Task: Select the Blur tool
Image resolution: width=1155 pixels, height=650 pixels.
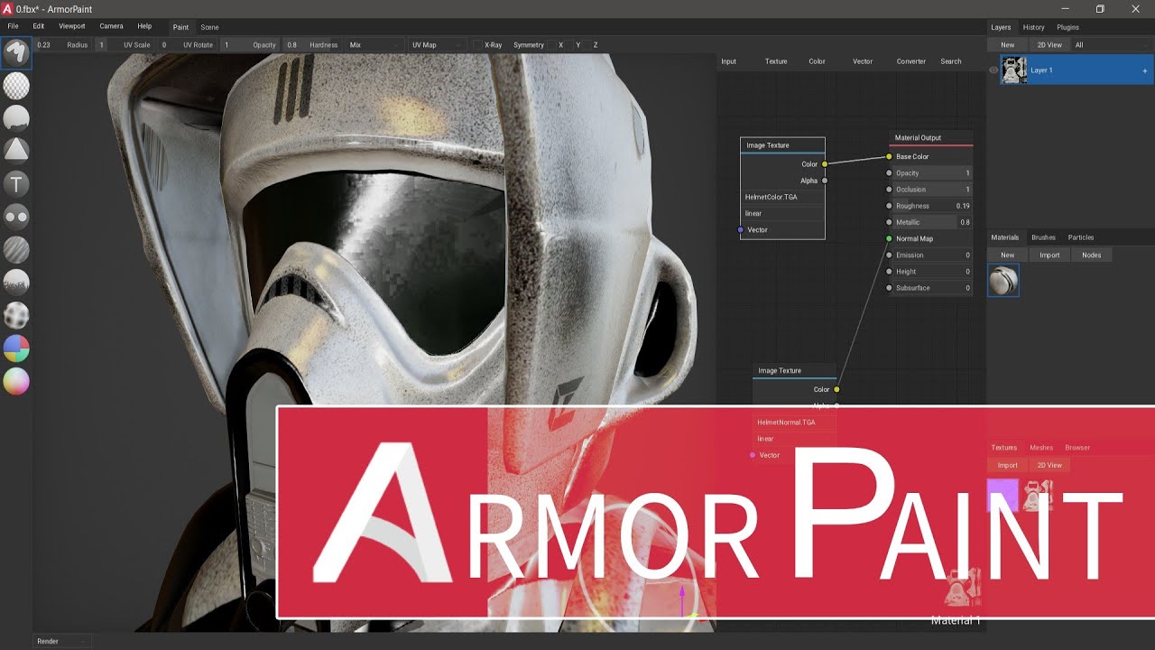Action: click(x=16, y=250)
